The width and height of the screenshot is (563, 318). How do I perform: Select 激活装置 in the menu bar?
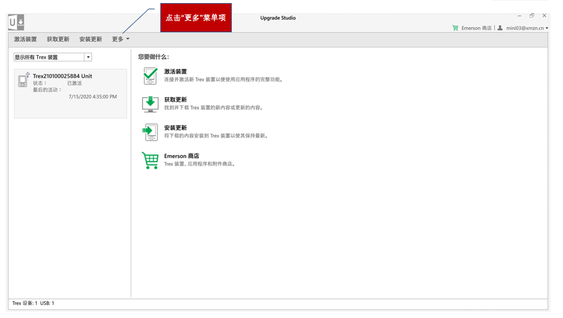tap(25, 39)
